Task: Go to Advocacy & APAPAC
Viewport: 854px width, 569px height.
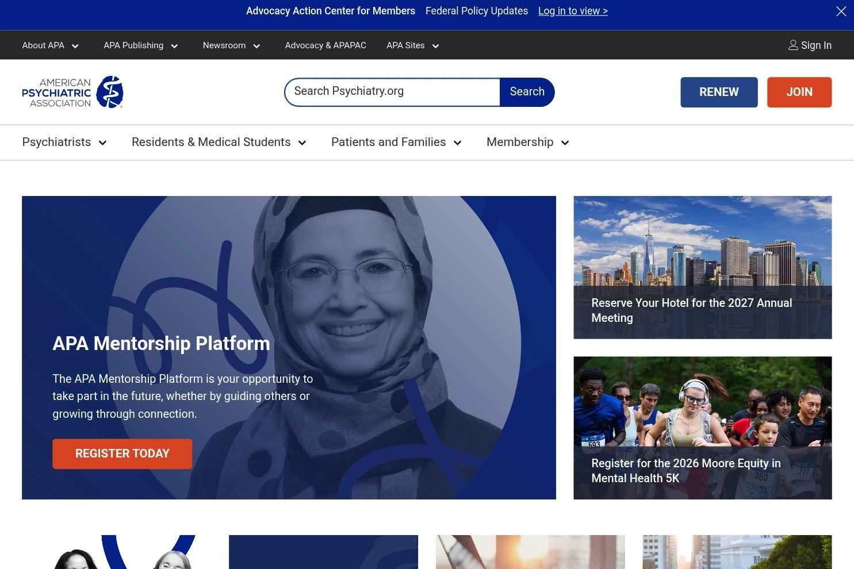Action: [325, 45]
